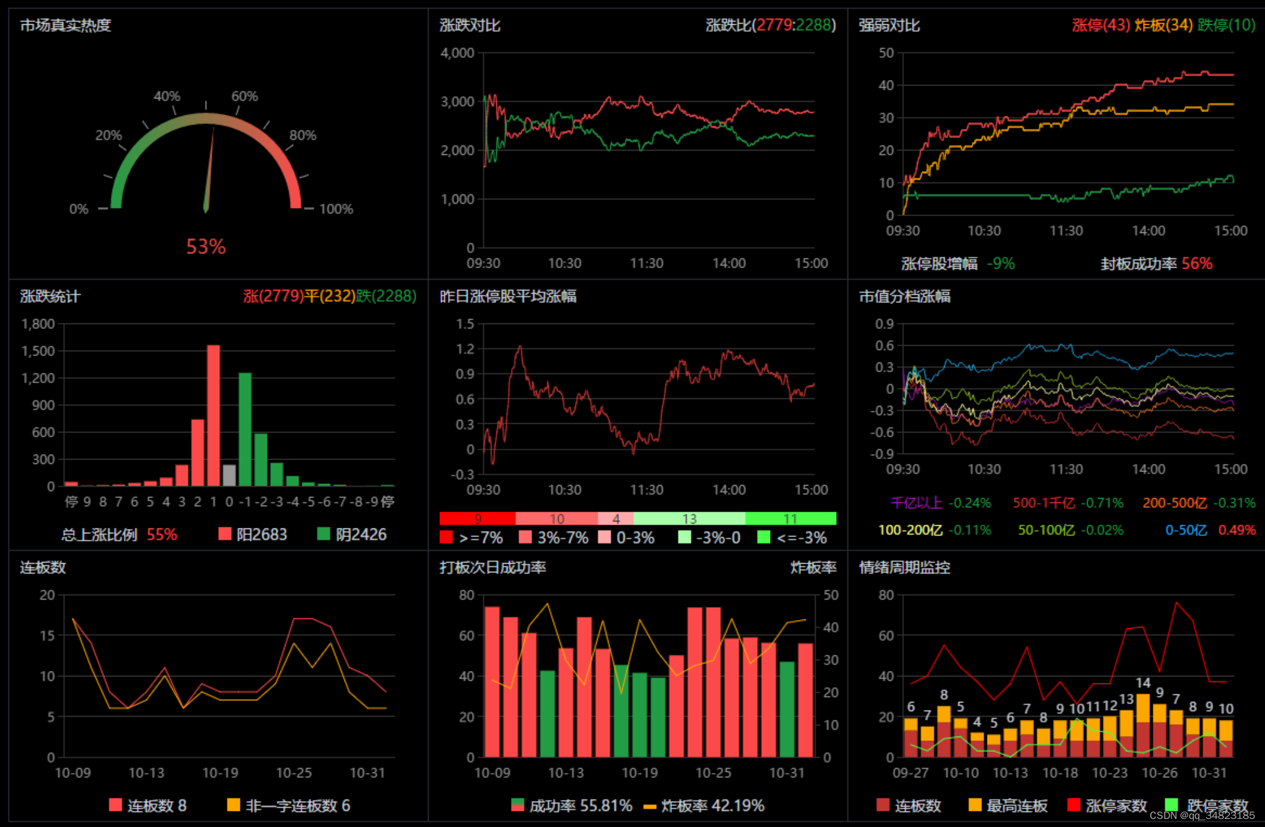Click the segment labeled 13 in distribution bar
This screenshot has height=827, width=1265.
pyautogui.click(x=689, y=519)
